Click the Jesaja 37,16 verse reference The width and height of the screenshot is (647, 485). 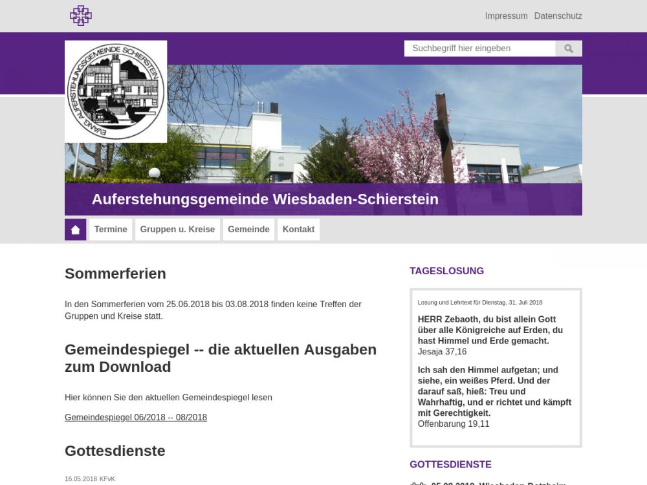click(442, 352)
